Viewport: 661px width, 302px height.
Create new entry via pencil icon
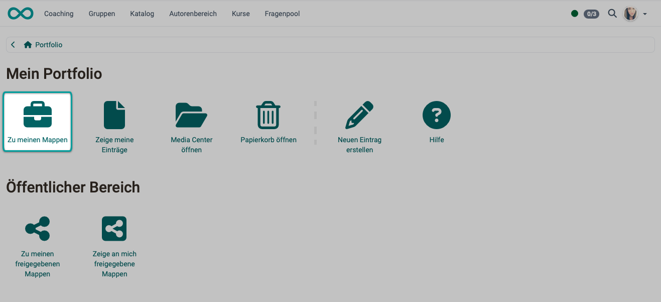tap(359, 115)
